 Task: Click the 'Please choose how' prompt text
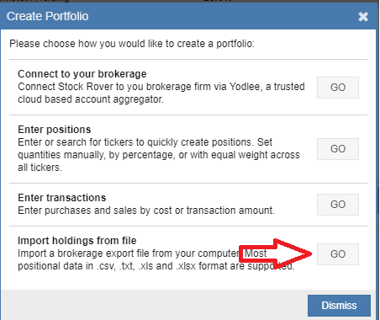[132, 44]
